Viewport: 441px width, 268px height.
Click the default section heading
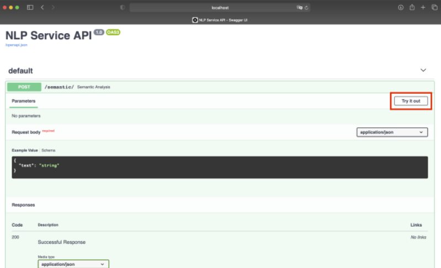click(20, 71)
